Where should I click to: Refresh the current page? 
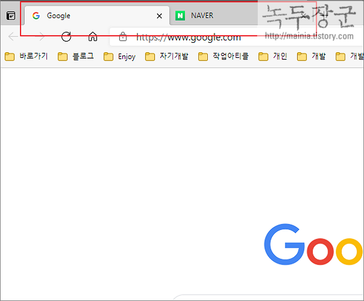[x=66, y=36]
